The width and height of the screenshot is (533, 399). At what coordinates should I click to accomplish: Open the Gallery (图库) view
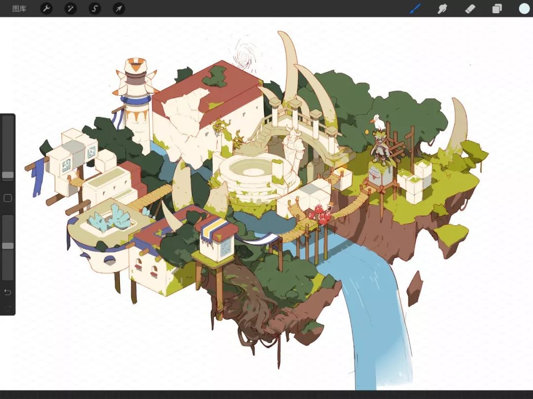(x=19, y=8)
